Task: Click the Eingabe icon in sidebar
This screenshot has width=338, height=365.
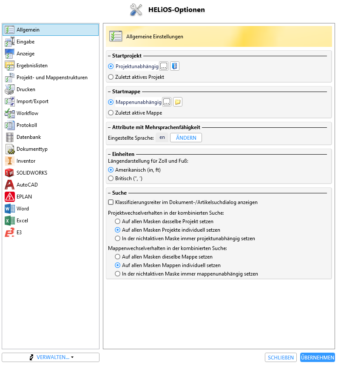Action: click(9, 42)
